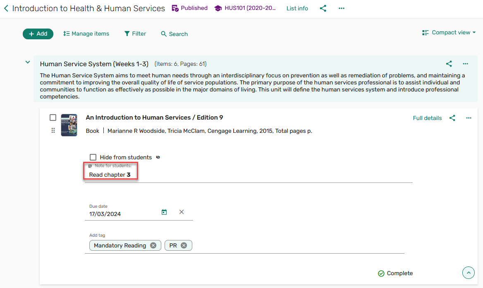The image size is (483, 288).
Task: Open the top header more options menu
Action: (x=341, y=8)
